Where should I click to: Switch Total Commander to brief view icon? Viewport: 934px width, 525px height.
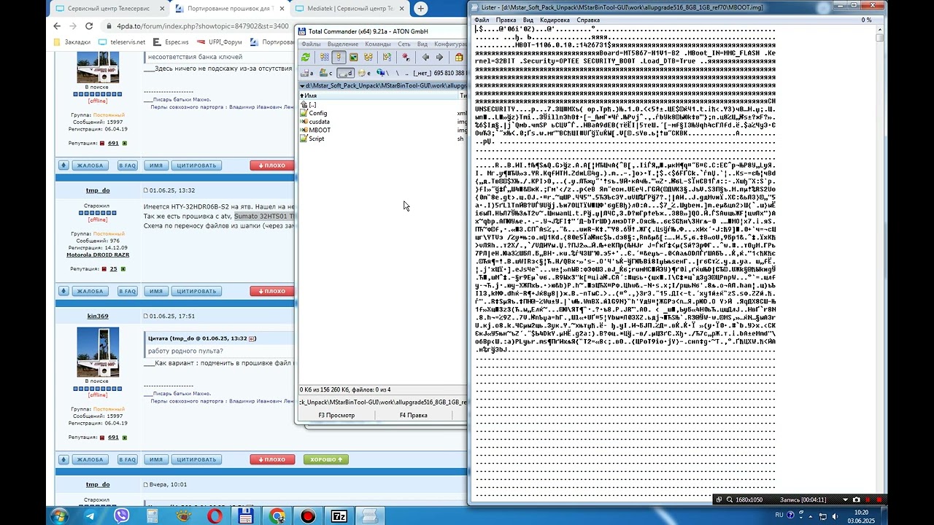click(324, 57)
